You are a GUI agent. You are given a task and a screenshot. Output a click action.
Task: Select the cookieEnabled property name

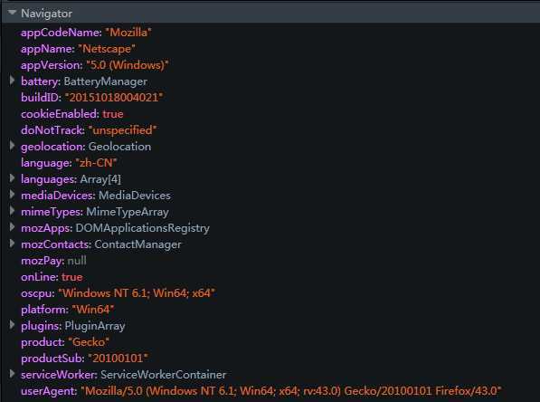click(60, 114)
